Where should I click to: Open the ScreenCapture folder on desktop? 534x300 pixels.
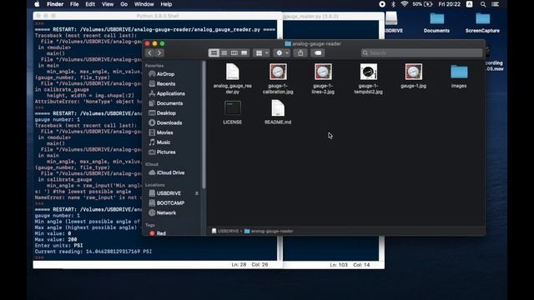[482, 22]
